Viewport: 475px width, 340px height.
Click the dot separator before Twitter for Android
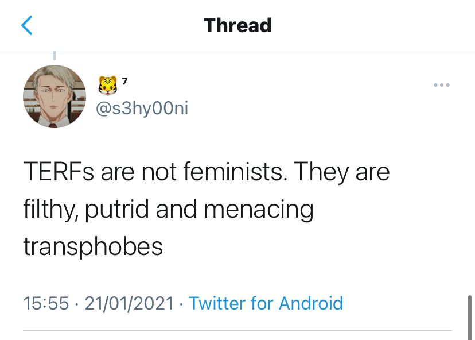(x=181, y=303)
